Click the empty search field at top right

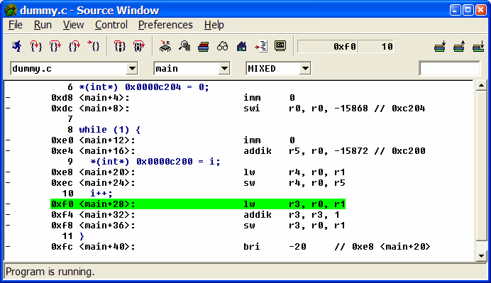(449, 68)
